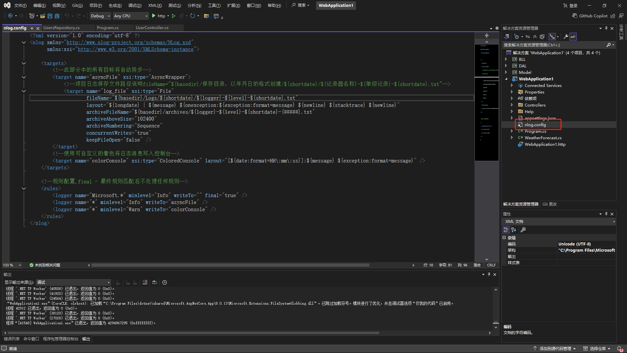
Task: Click Sync with Active Document icon
Action: pos(528,37)
